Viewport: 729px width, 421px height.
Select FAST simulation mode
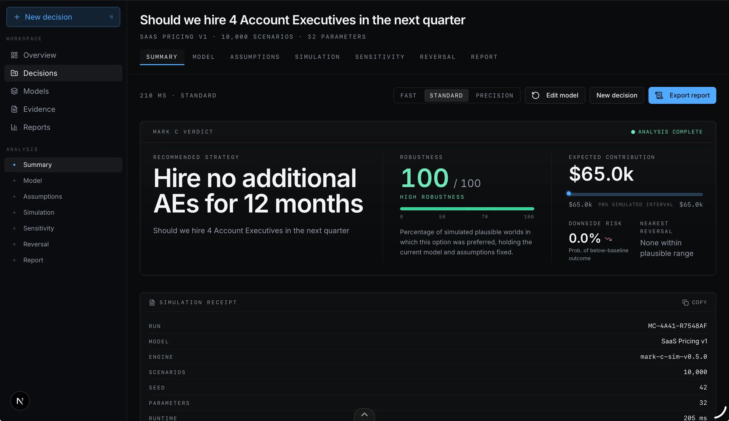pyautogui.click(x=408, y=95)
